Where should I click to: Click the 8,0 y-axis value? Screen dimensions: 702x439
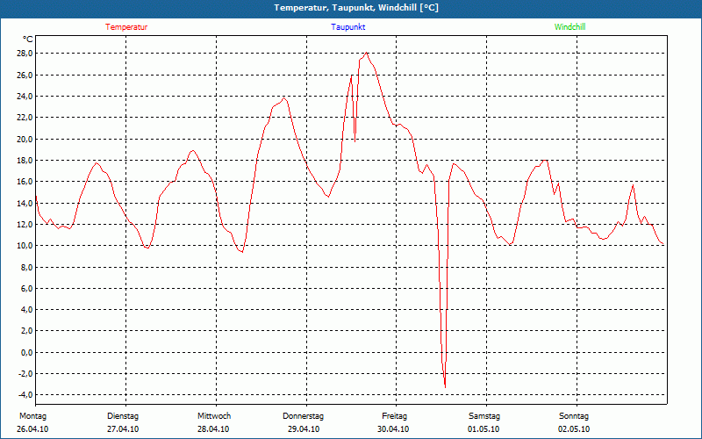tap(26, 267)
